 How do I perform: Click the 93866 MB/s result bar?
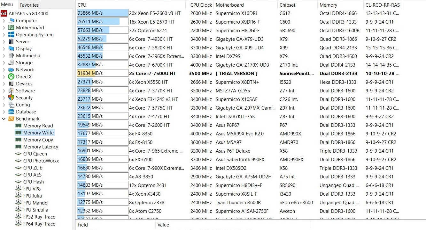point(103,13)
